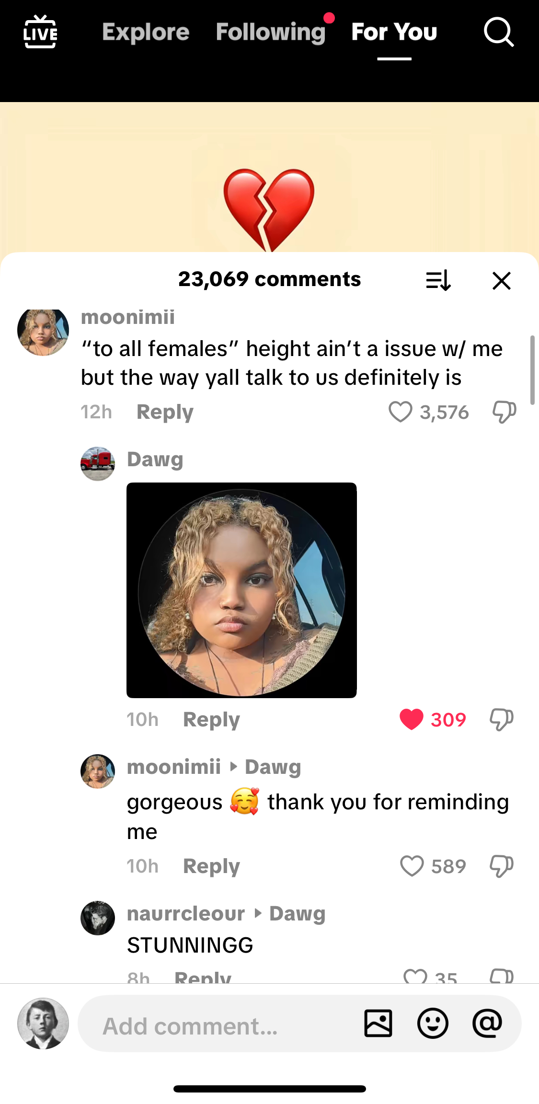Close the comments panel

(x=502, y=280)
